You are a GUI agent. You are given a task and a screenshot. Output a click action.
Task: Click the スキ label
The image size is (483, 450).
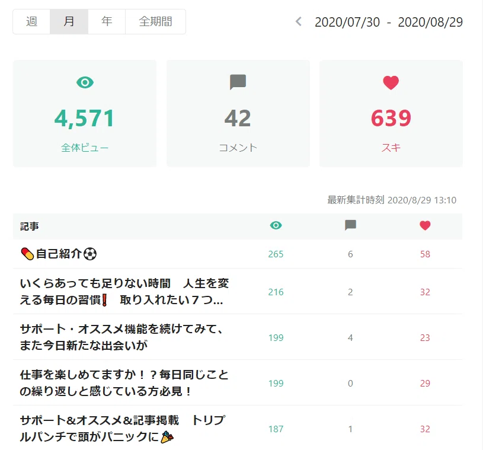coord(391,148)
